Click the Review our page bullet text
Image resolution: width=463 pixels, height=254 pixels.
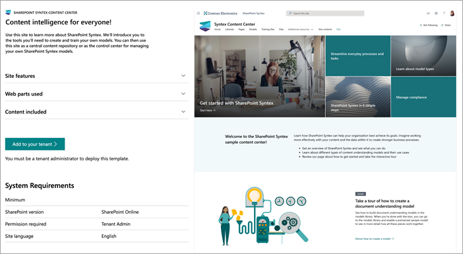click(349, 157)
